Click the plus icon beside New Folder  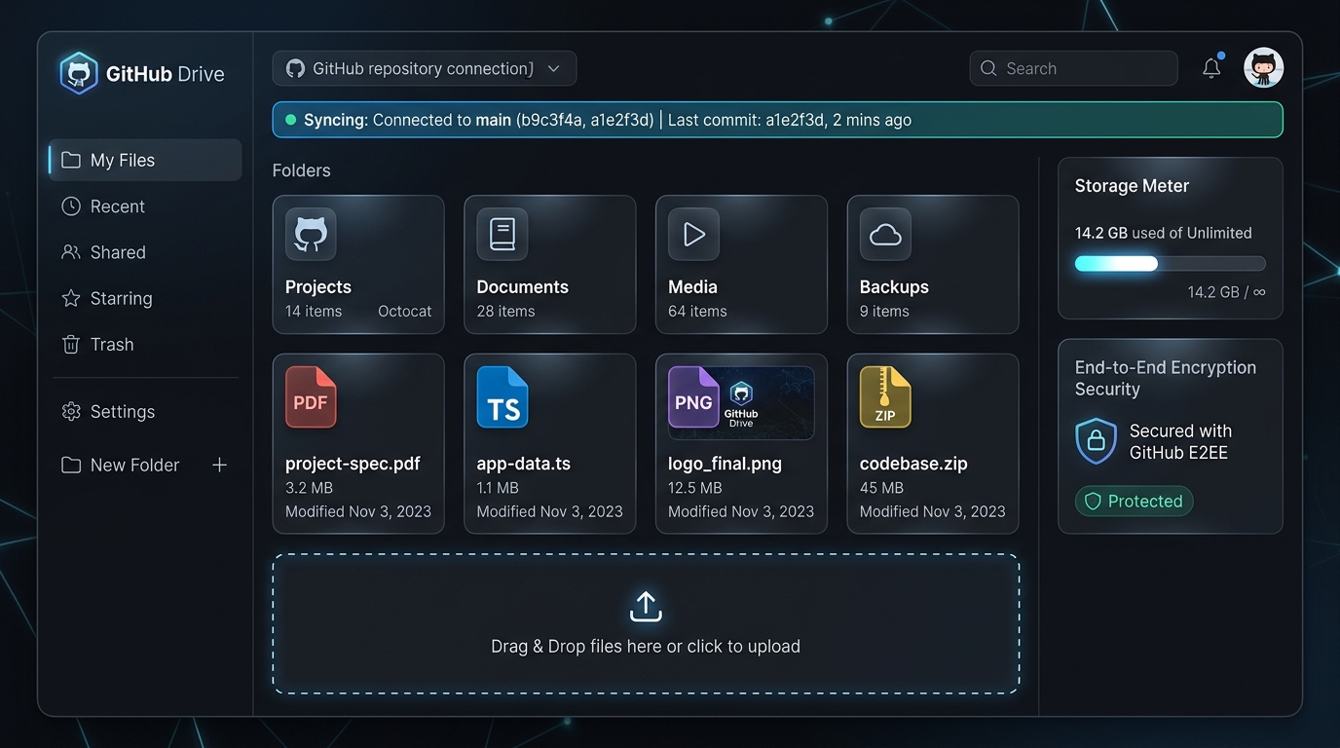click(x=219, y=465)
